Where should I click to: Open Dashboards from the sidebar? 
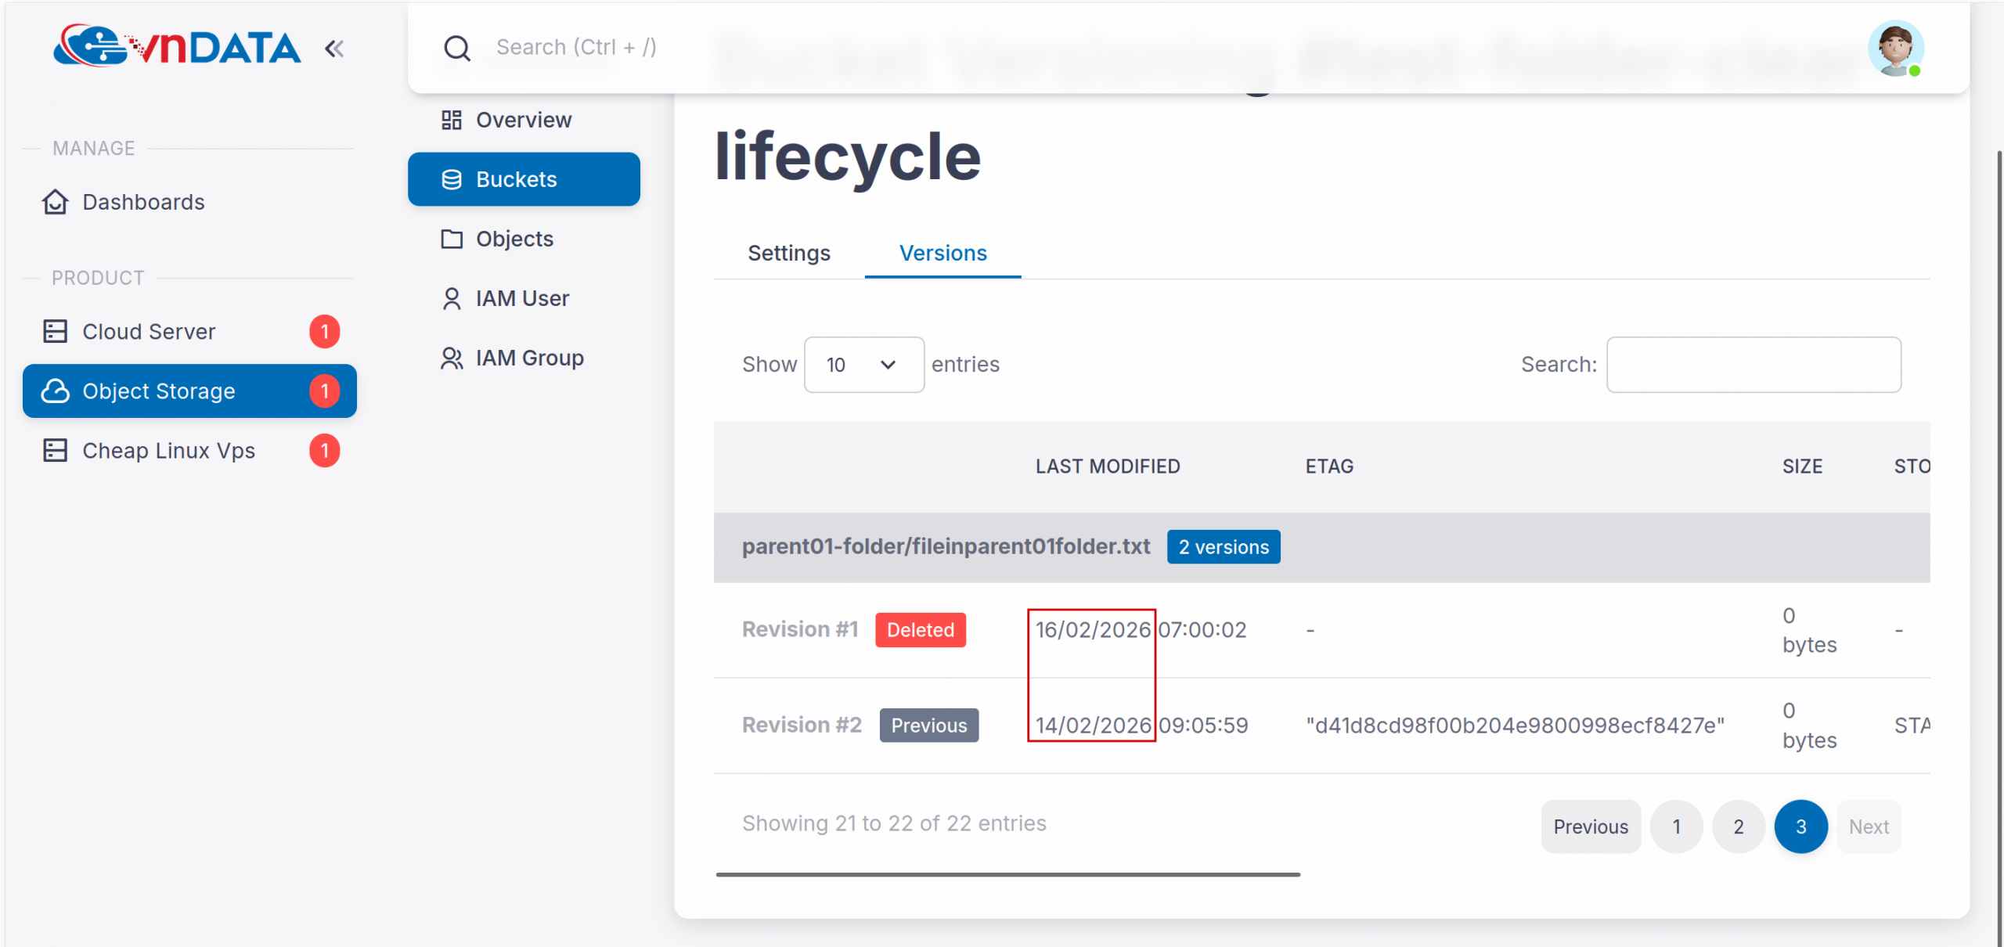(x=143, y=202)
